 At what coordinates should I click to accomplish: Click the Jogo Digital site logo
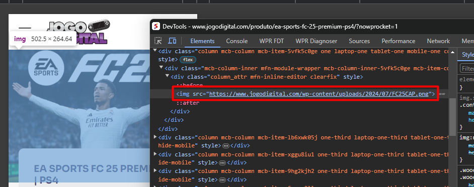coord(78,32)
